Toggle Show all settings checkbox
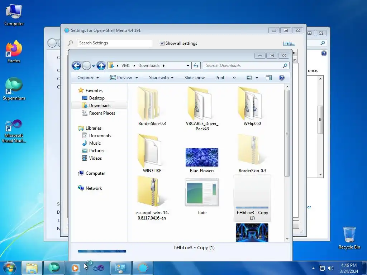This screenshot has width=367, height=275. coord(162,43)
